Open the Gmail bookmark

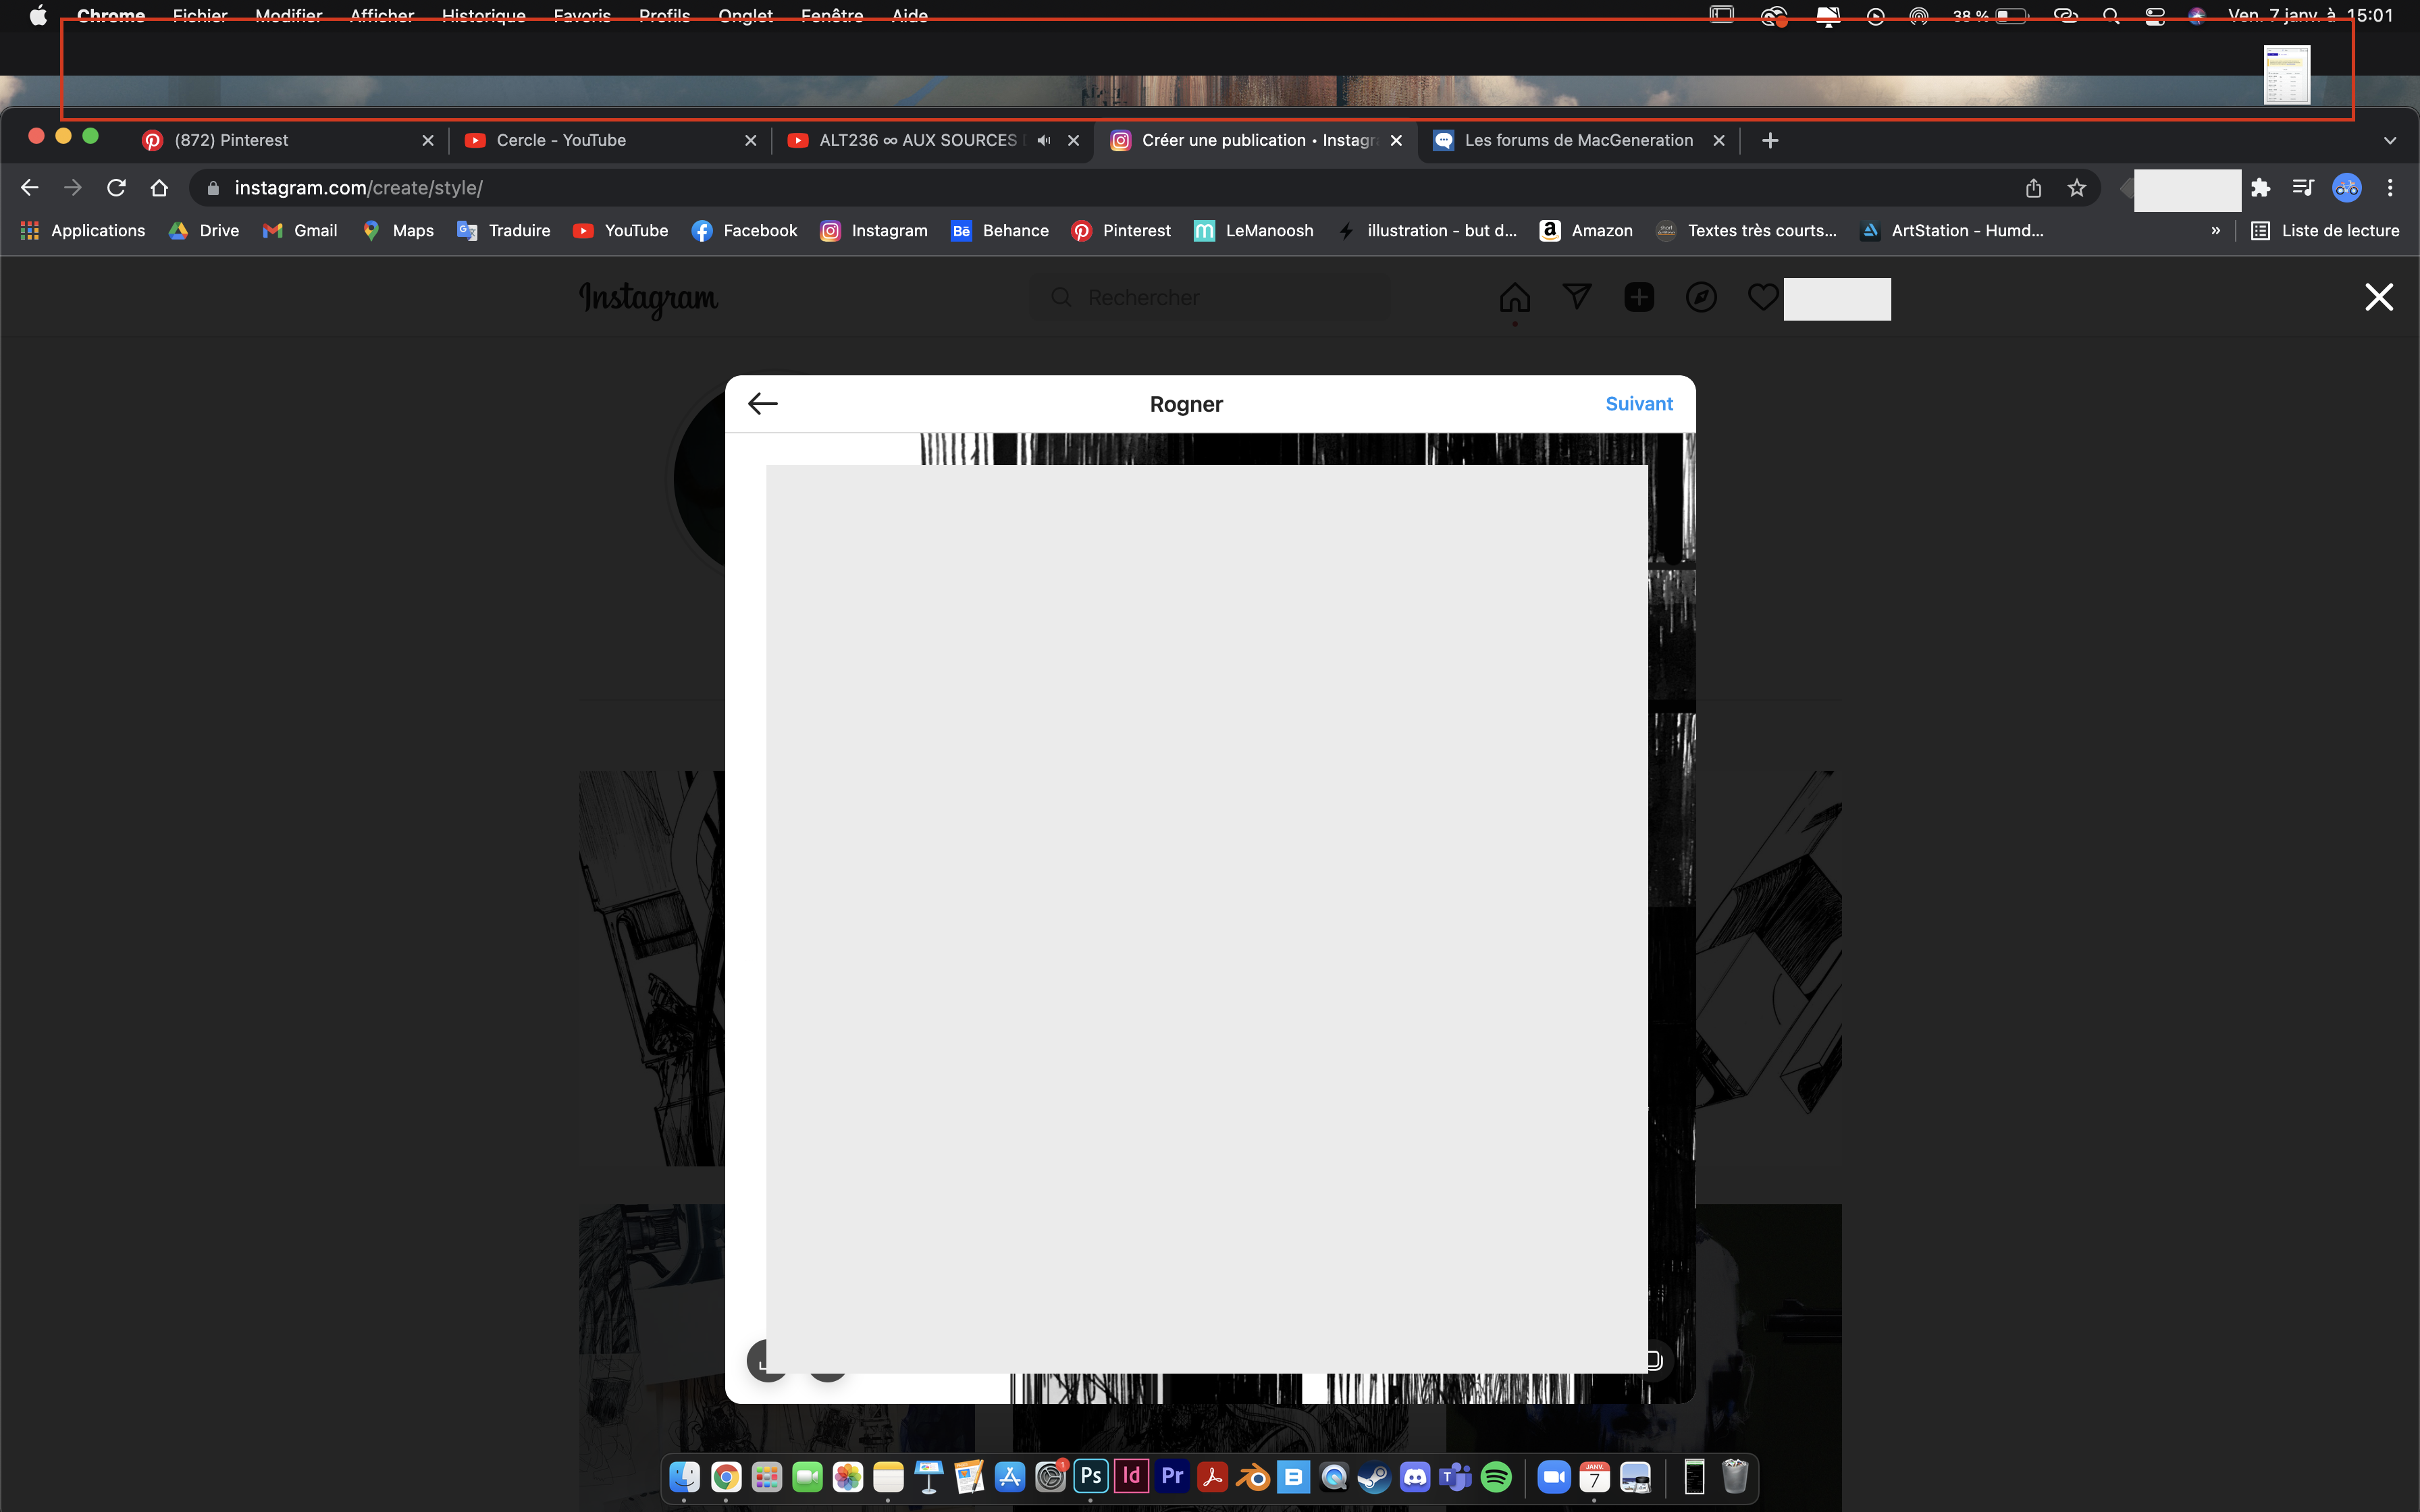coord(300,230)
